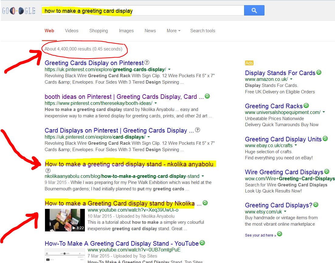Click green checkmark beside Wire Greeting Card Displays

[x=327, y=171]
